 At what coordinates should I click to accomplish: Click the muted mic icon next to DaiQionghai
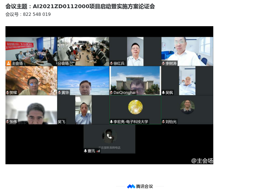click(112, 93)
